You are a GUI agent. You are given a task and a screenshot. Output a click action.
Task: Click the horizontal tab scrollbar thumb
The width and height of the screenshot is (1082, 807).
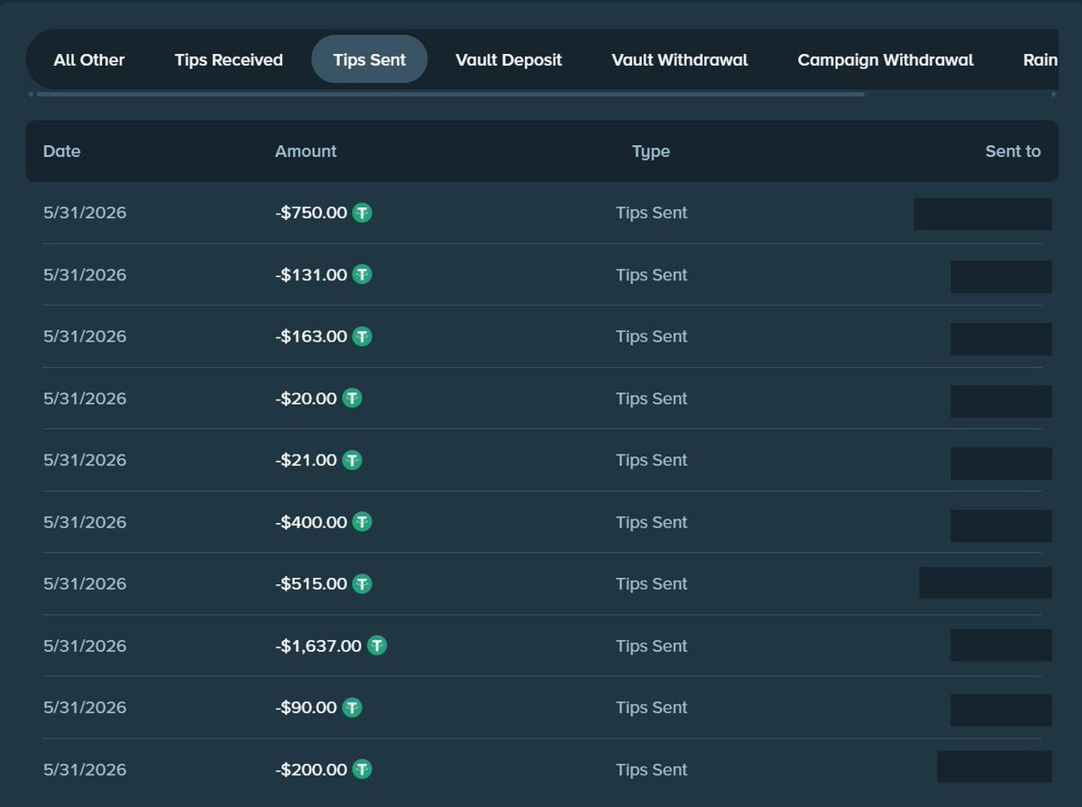tap(450, 94)
